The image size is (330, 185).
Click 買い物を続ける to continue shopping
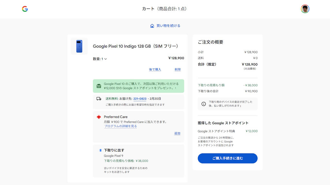(x=167, y=25)
